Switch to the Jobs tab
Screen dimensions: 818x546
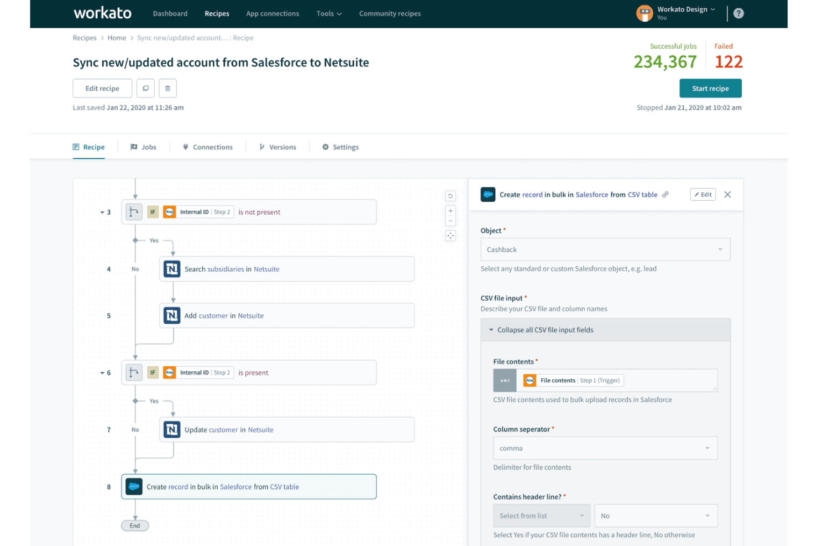pos(143,147)
